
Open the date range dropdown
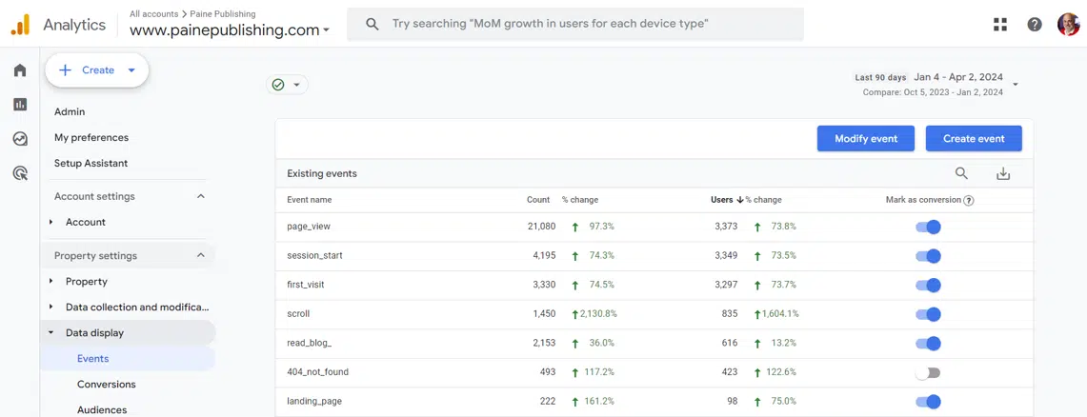(x=1016, y=85)
